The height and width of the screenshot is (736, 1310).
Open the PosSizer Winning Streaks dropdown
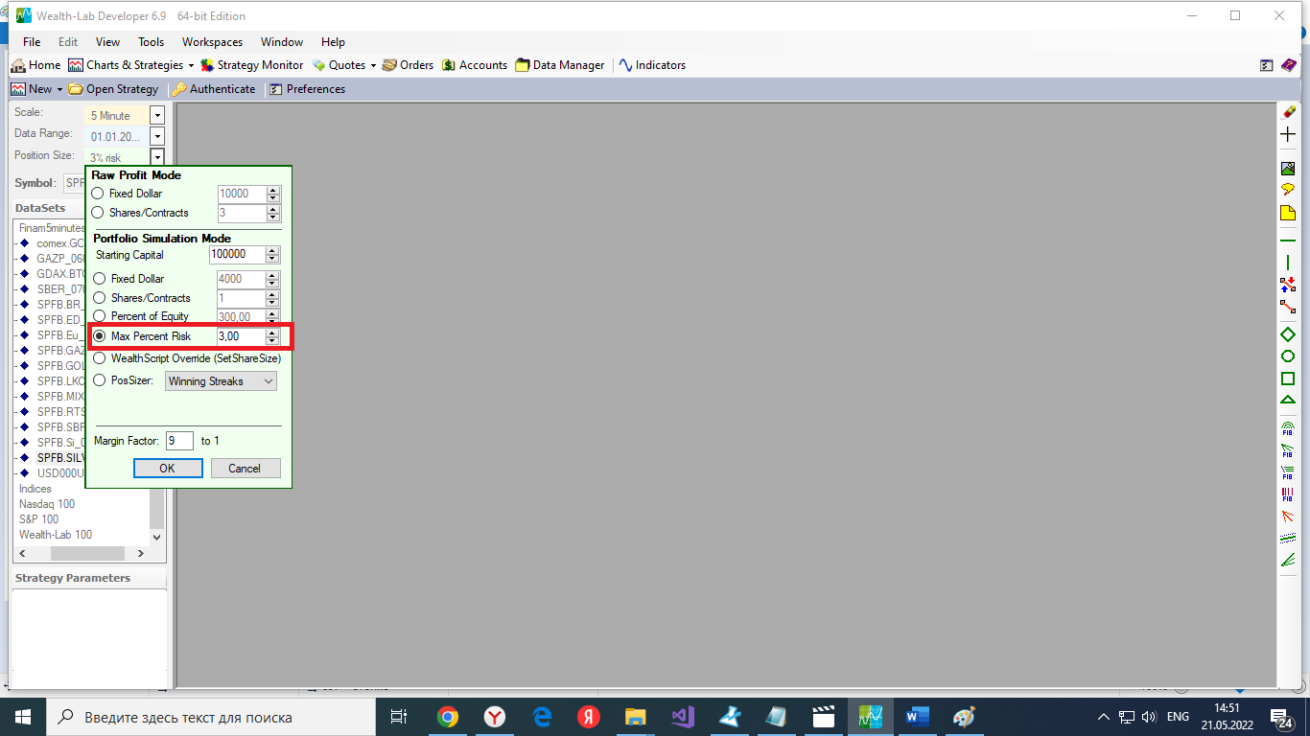click(221, 381)
